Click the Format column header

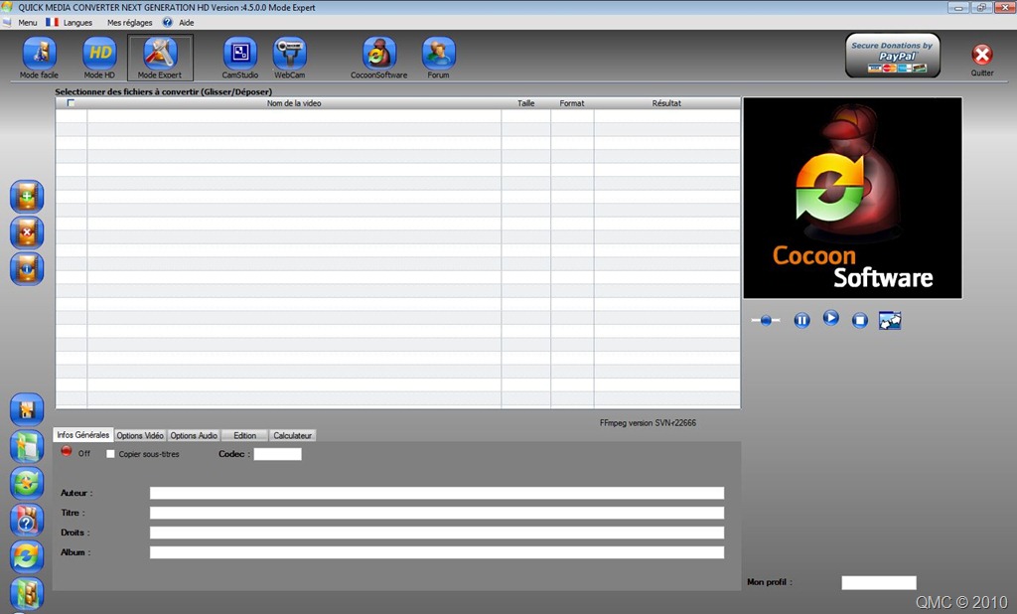572,103
